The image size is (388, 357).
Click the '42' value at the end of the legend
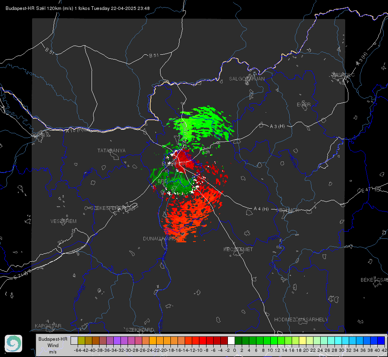pyautogui.click(x=384, y=350)
